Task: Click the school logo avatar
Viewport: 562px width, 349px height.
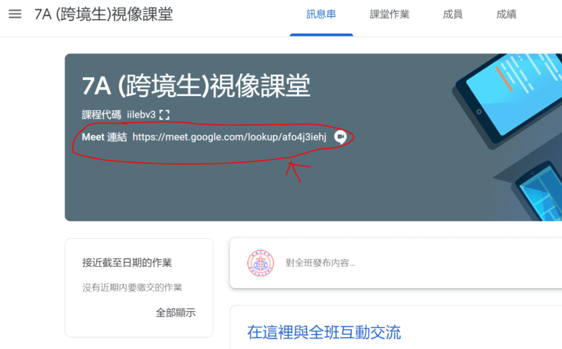Action: tap(260, 263)
